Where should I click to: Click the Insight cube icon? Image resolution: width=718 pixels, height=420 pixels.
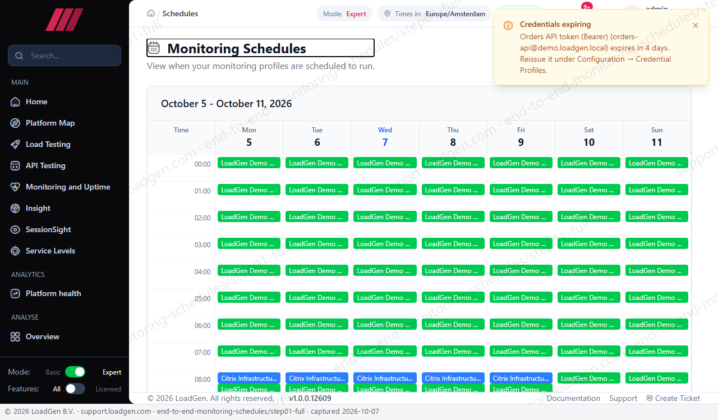point(15,208)
